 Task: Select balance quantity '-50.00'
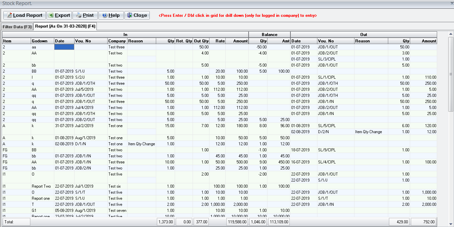[x=258, y=47]
